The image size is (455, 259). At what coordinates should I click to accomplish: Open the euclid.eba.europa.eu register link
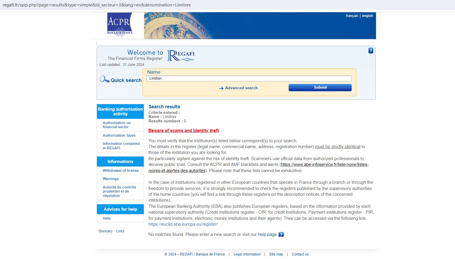[183, 224]
